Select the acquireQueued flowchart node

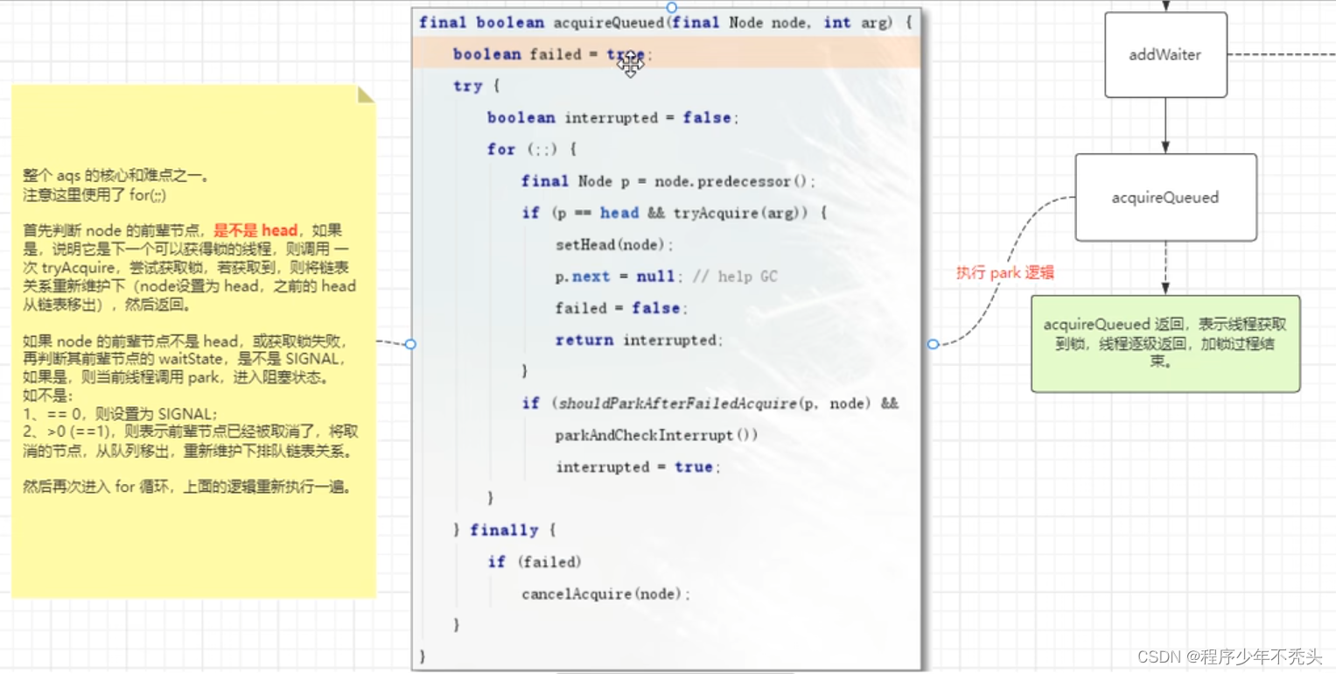1165,198
